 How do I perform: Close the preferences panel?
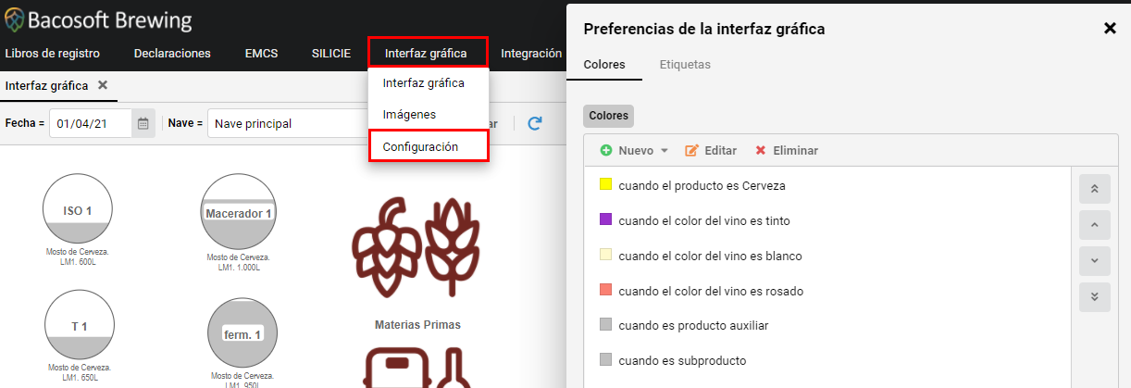click(1110, 29)
